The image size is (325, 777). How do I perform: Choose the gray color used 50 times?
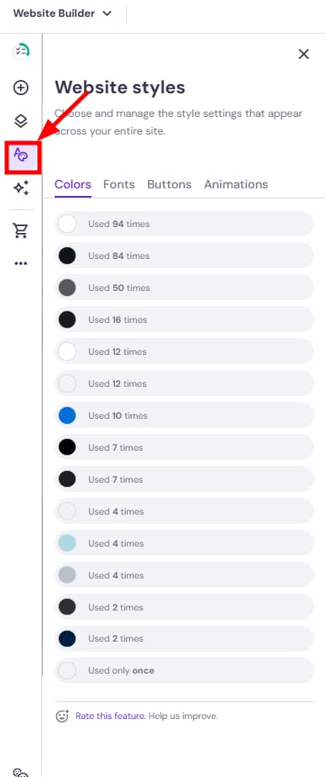pos(184,288)
